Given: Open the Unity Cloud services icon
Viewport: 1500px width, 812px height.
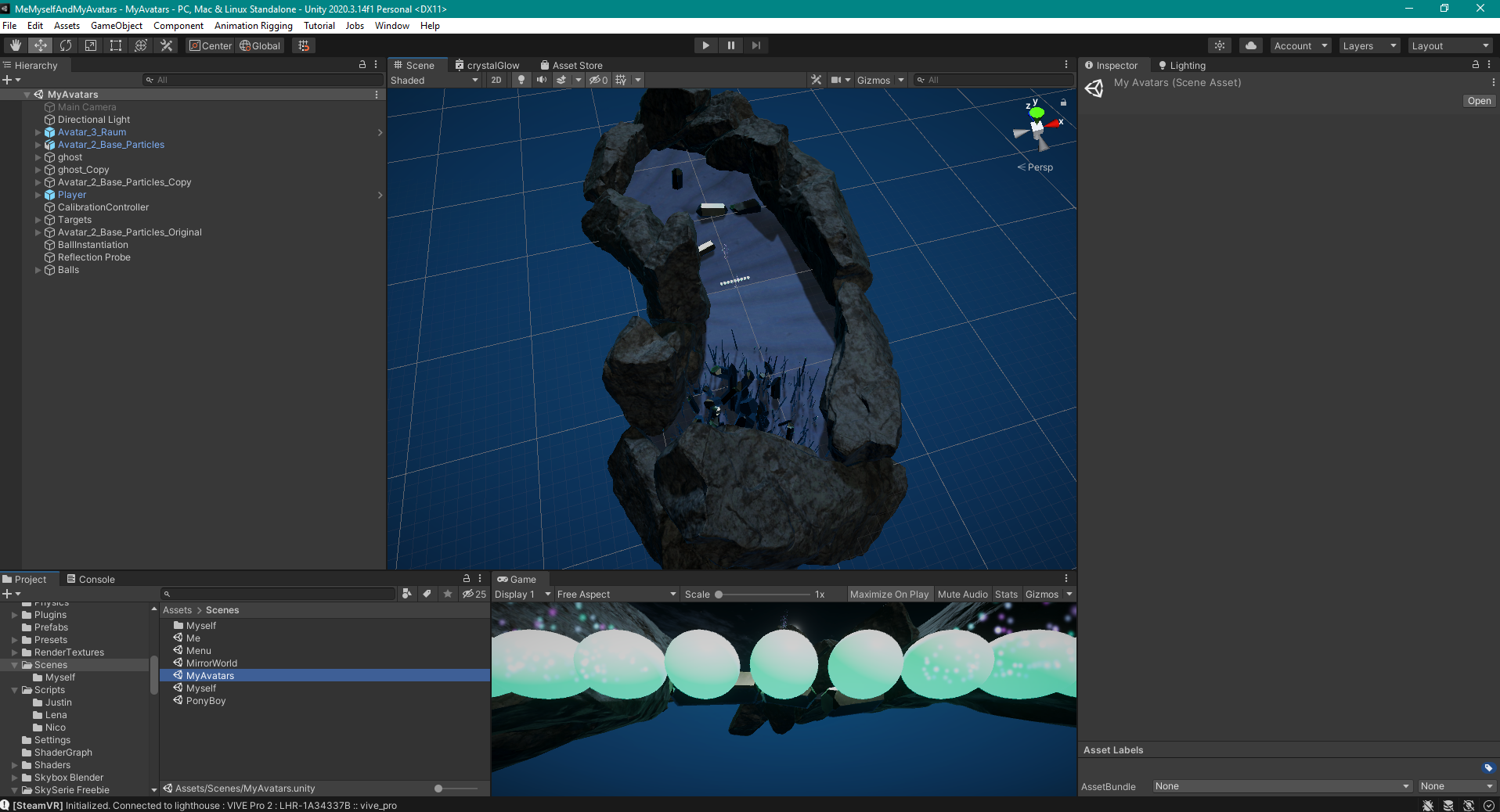Looking at the screenshot, I should tap(1250, 45).
